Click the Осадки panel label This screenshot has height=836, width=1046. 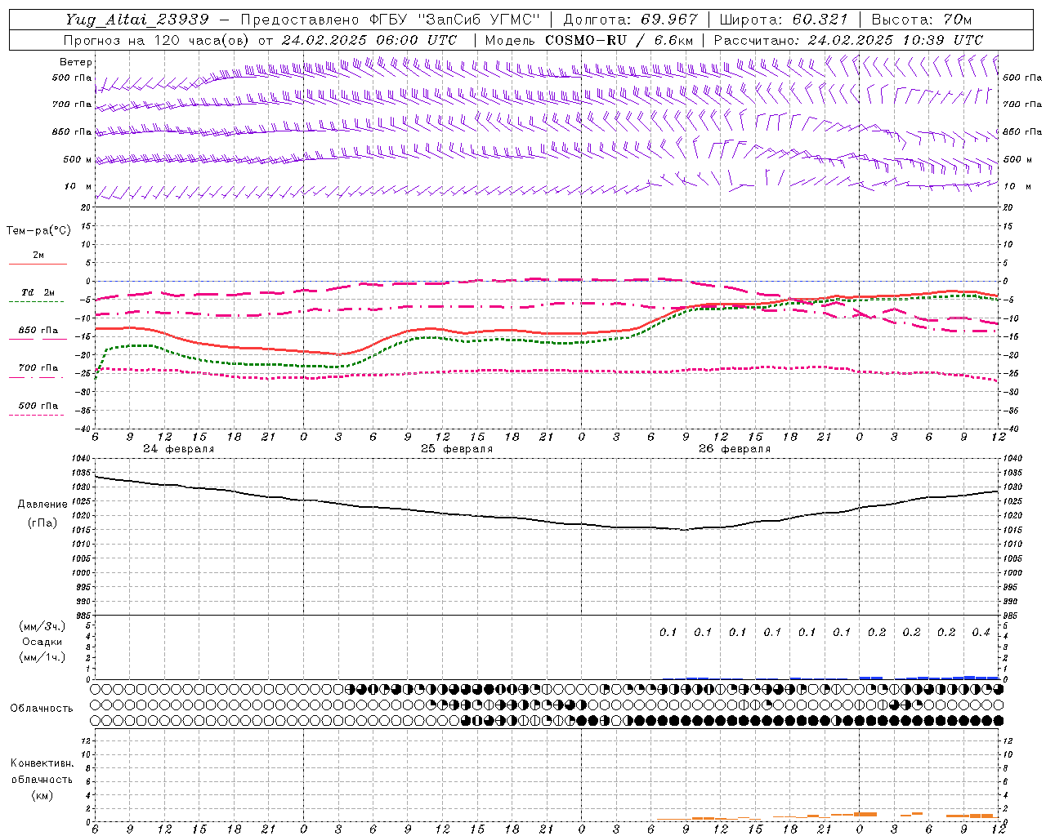click(x=42, y=642)
